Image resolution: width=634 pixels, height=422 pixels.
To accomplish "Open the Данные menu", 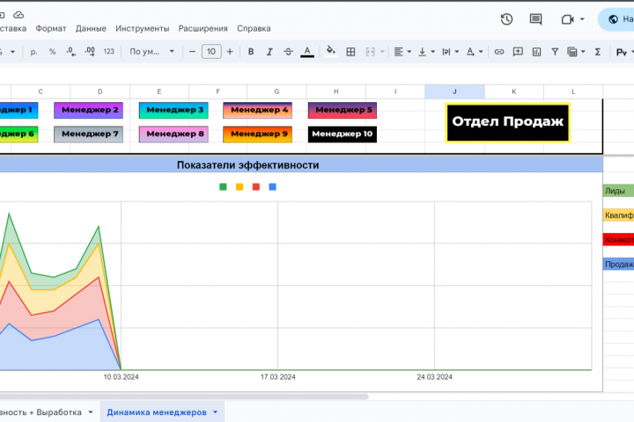I will (x=91, y=28).
